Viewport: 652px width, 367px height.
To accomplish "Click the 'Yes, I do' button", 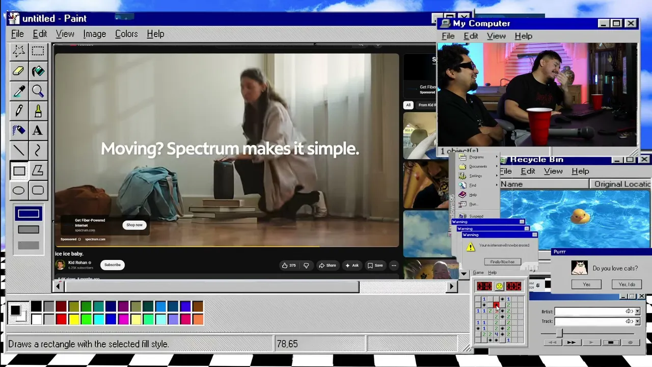I will pyautogui.click(x=627, y=284).
